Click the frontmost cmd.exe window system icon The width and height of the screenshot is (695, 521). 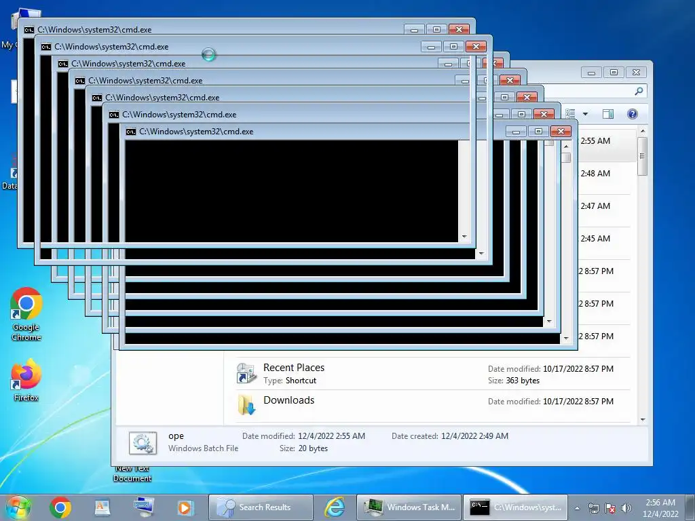[131, 132]
